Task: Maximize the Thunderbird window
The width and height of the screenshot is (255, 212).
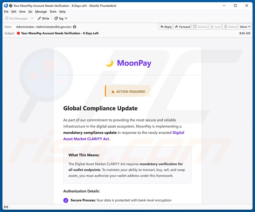Action: [x=235, y=6]
